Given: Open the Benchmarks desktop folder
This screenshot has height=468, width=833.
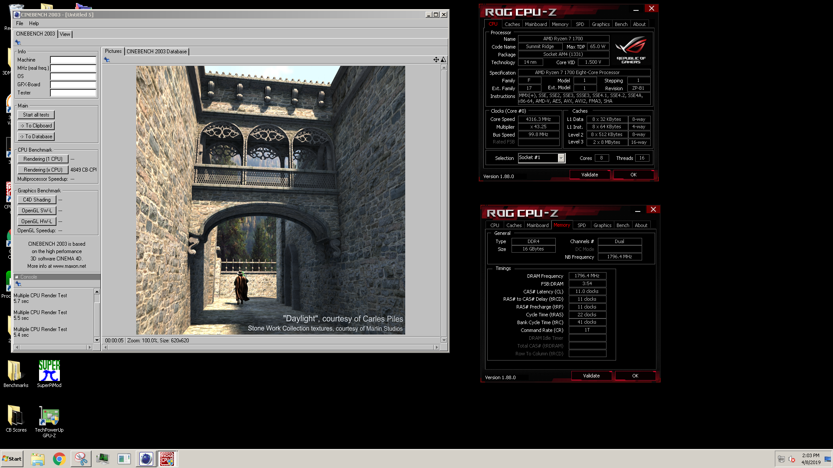Looking at the screenshot, I should [x=16, y=374].
